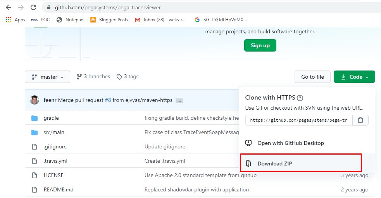The image size is (381, 198).
Task: Click '2 years ago' on README.md row
Action: 355,189
